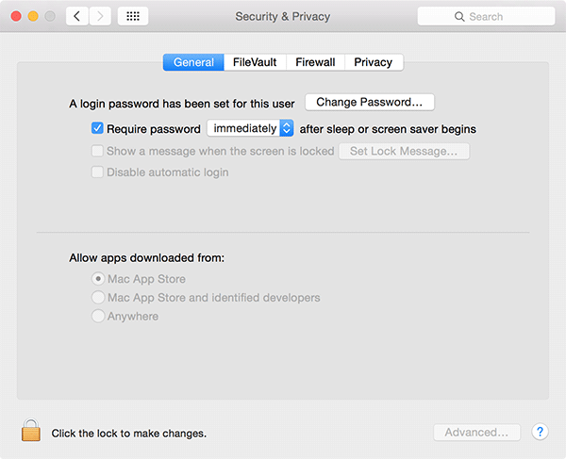The width and height of the screenshot is (566, 459).
Task: Toggle Show a message when locked
Action: pyautogui.click(x=97, y=151)
